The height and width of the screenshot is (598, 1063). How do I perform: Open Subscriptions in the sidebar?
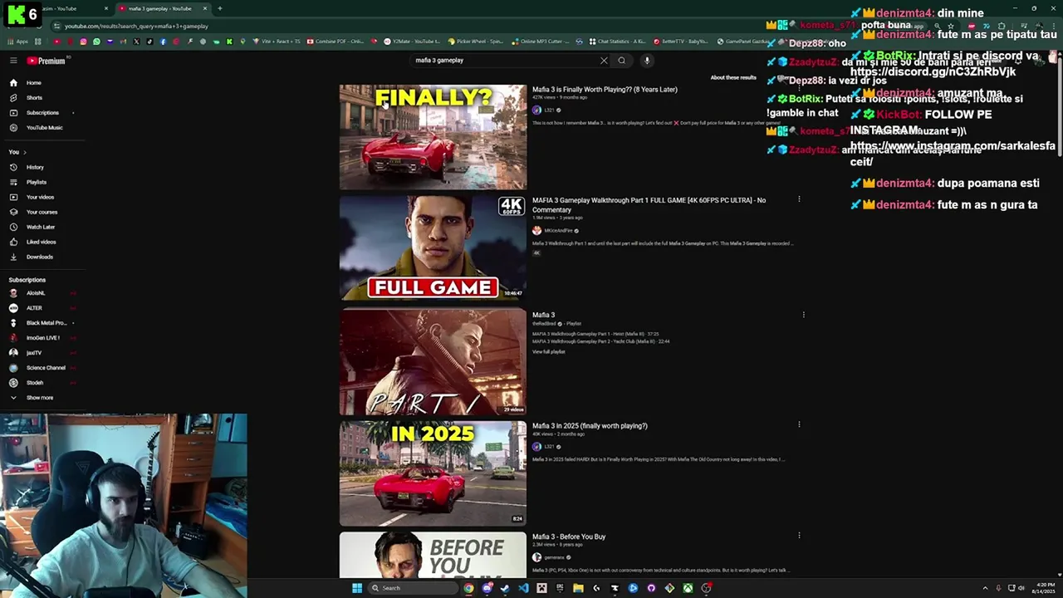click(x=42, y=113)
